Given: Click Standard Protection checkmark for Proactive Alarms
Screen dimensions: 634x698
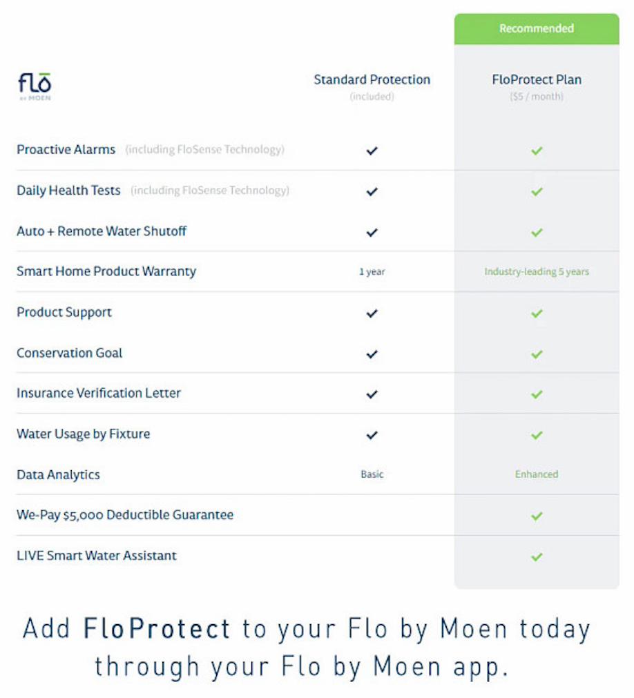Looking at the screenshot, I should click(372, 150).
